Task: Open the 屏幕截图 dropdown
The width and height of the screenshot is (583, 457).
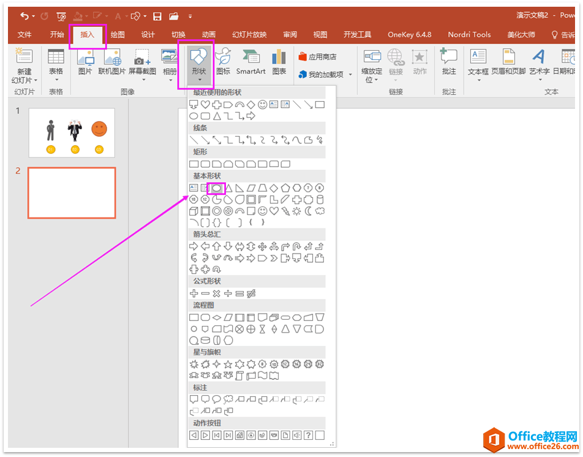Action: tap(143, 66)
